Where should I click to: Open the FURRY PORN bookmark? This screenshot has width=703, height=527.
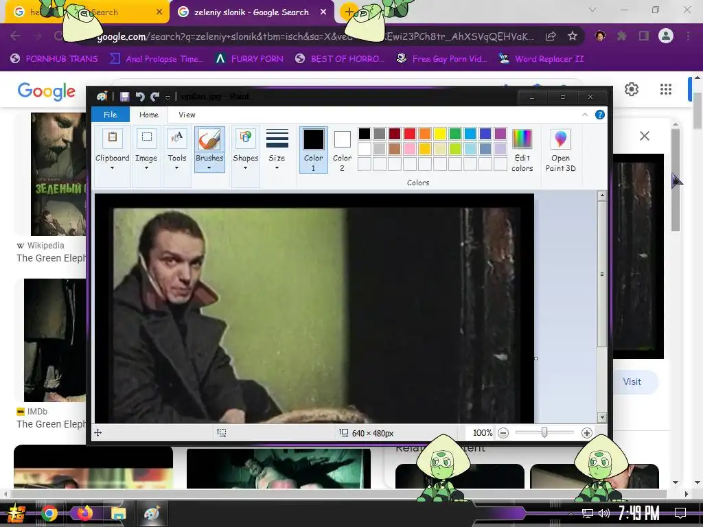(x=250, y=59)
